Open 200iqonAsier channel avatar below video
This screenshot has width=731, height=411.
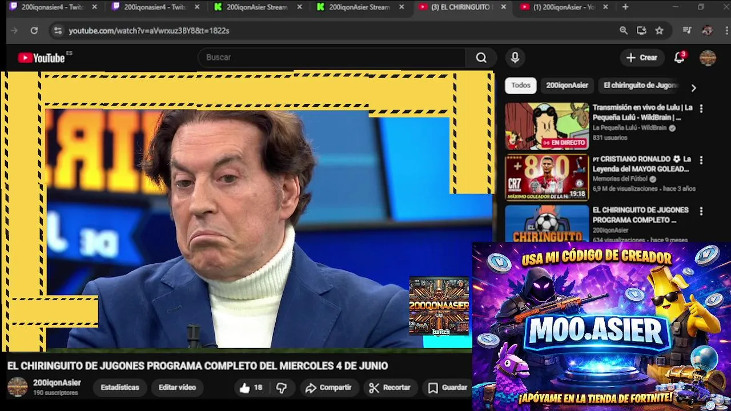tap(17, 387)
